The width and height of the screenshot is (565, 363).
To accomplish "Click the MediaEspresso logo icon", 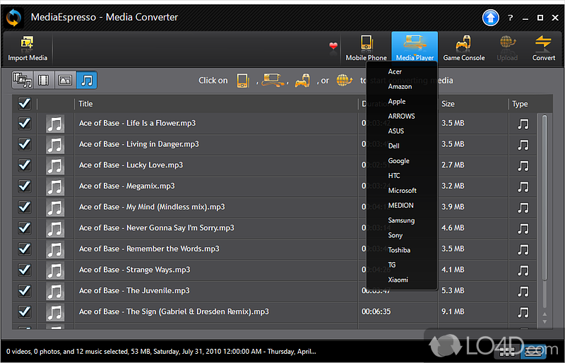I will pos(13,18).
